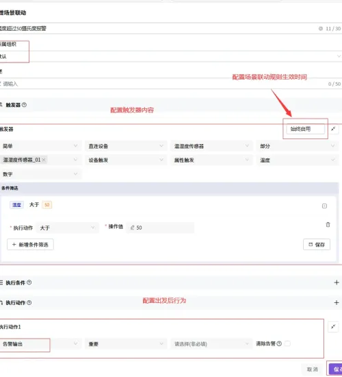Screen dimensions: 342x377
Task: Click help icon next to 清除告警
Action: pos(279,343)
